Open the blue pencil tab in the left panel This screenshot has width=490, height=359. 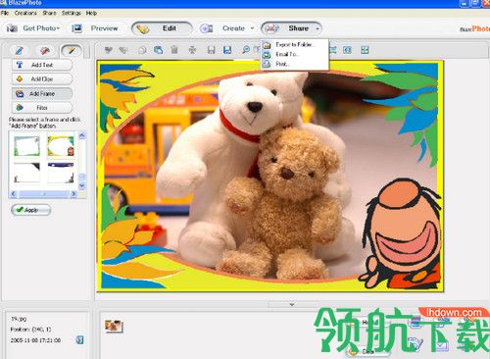coord(19,51)
